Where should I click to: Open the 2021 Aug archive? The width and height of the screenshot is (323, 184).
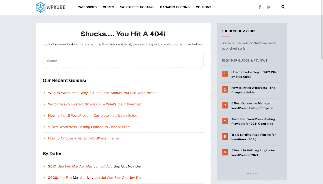(x=109, y=166)
